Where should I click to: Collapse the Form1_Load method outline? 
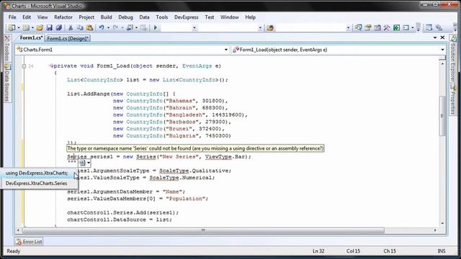(24, 66)
